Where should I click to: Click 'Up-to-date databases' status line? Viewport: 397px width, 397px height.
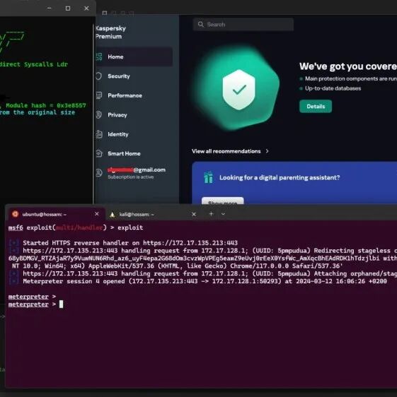(333, 88)
